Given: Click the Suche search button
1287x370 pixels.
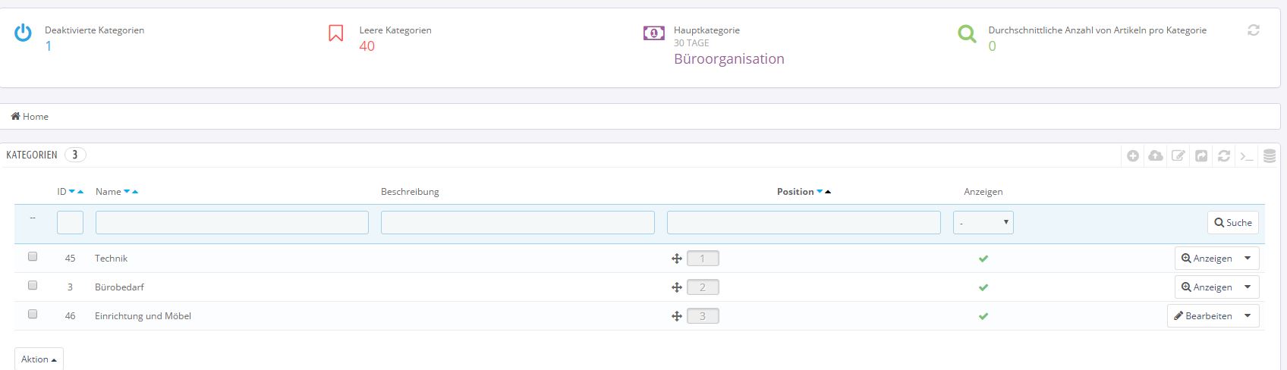Looking at the screenshot, I should 1233,223.
